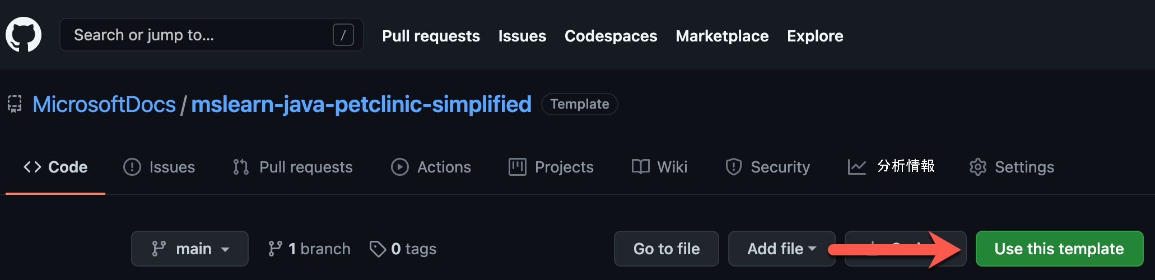The width and height of the screenshot is (1155, 280).
Task: Switch to the Issues repository tab
Action: pyautogui.click(x=159, y=167)
